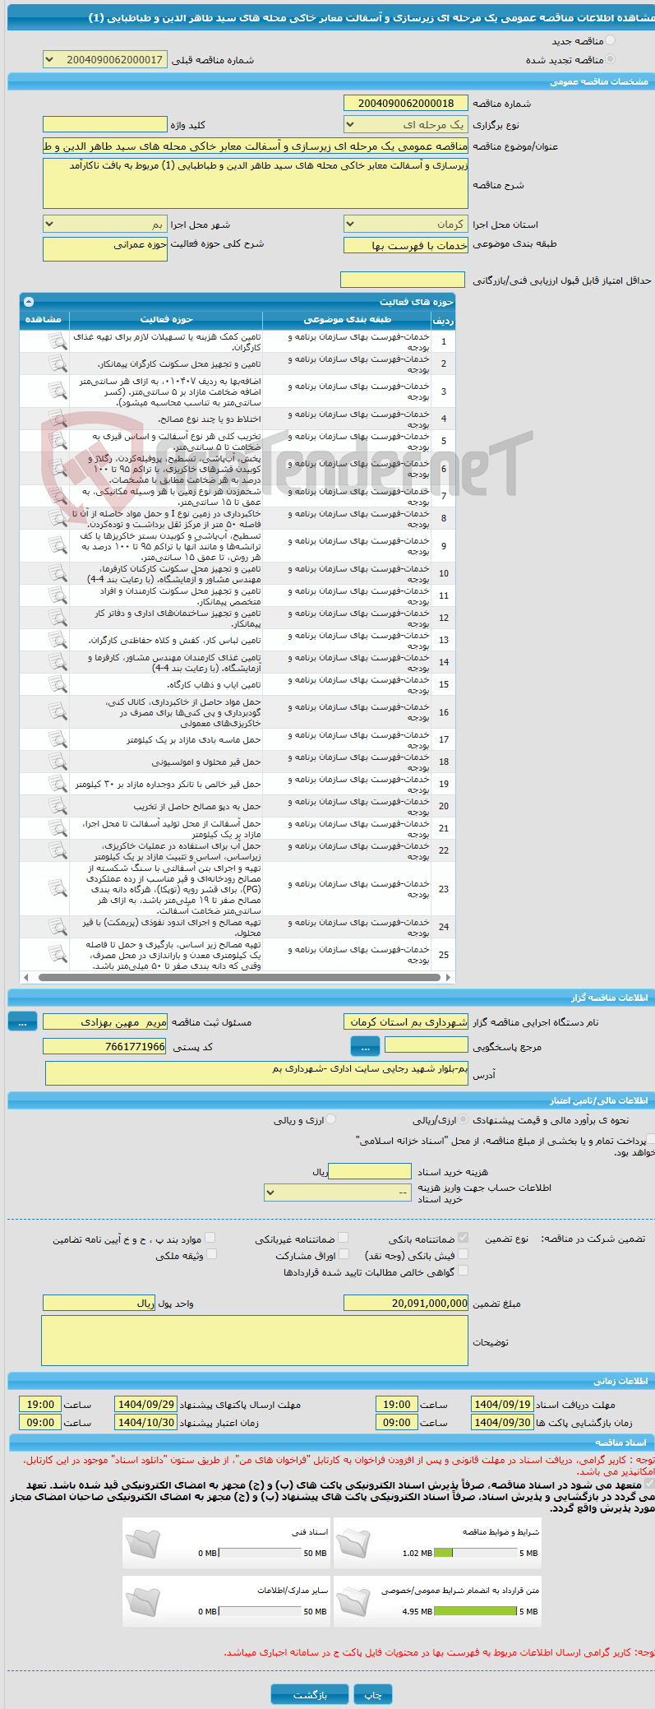Viewport: 655px width, 1709px height.
Task: Open the شهر محل اجرا dropdown
Action: 105,224
